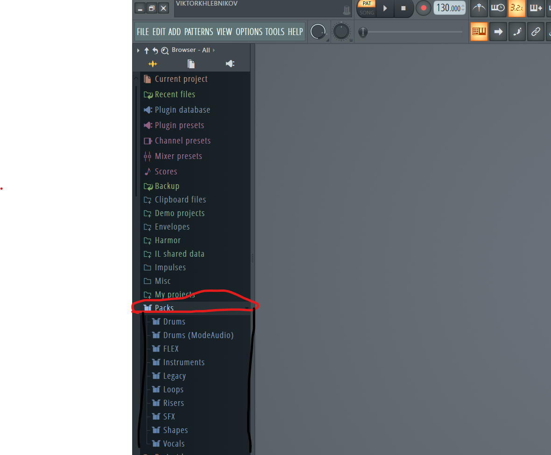Click the master pitch knob
Screen dimensions: 551x455
pos(341,32)
